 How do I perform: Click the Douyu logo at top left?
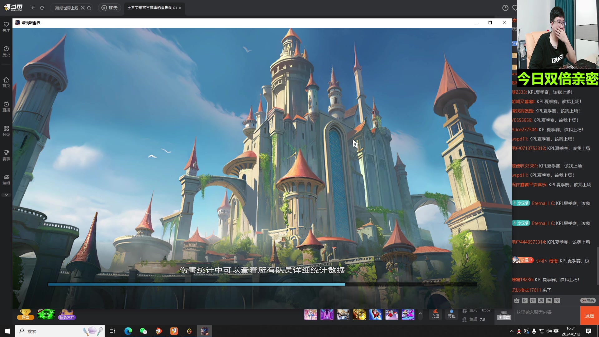(13, 7)
